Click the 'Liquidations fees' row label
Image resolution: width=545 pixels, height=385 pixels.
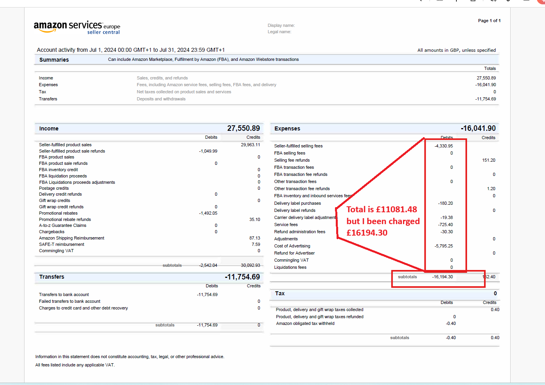coord(290,267)
